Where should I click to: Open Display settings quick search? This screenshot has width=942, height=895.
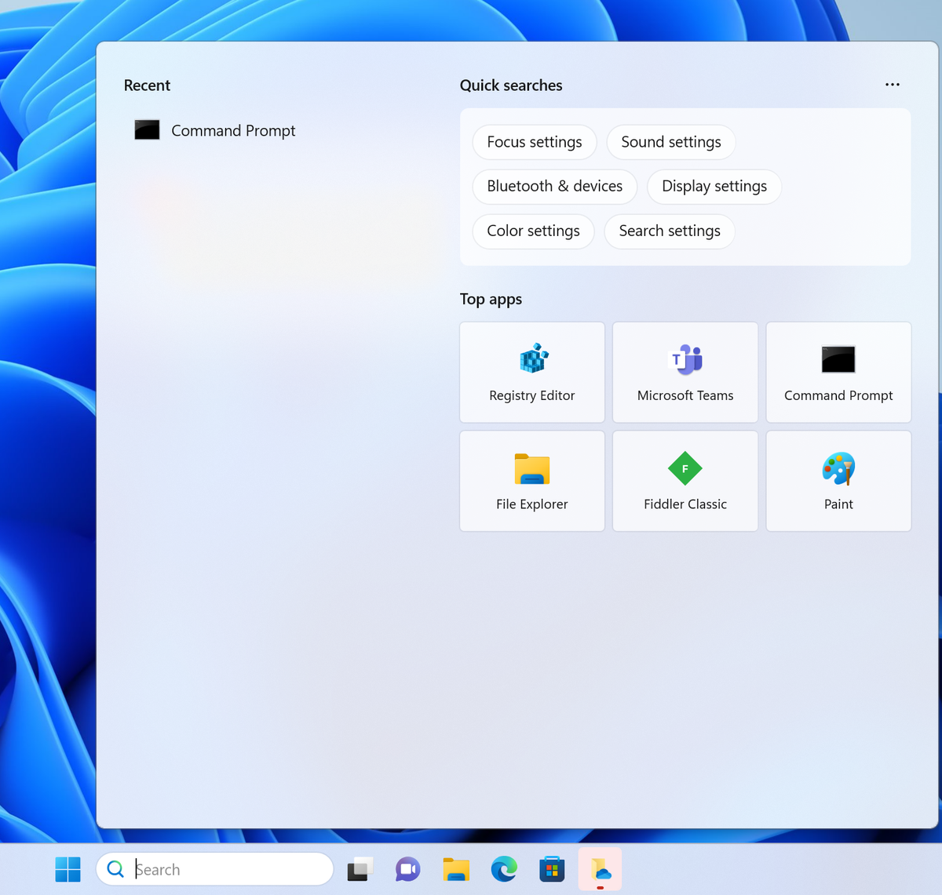[x=714, y=187]
